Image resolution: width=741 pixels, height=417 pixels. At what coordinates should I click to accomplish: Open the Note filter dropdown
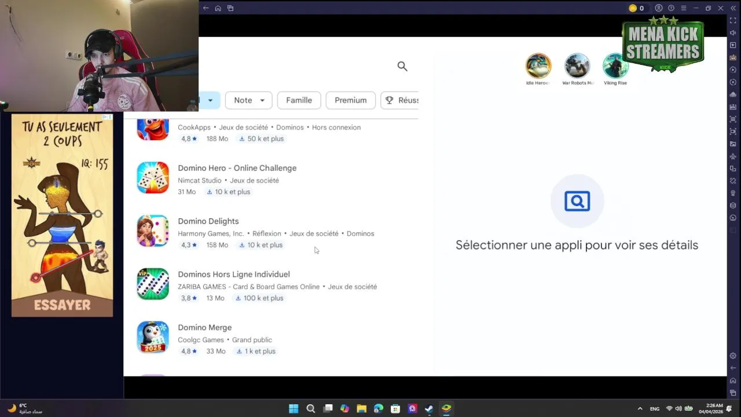pyautogui.click(x=248, y=100)
